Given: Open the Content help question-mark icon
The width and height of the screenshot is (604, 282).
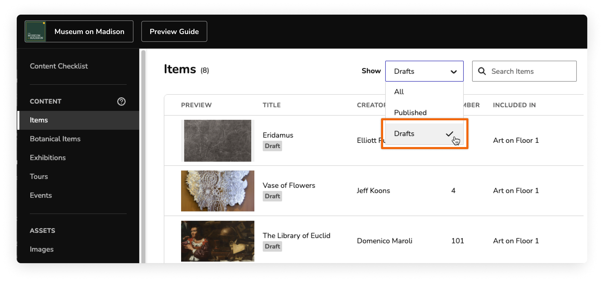Looking at the screenshot, I should [x=121, y=101].
